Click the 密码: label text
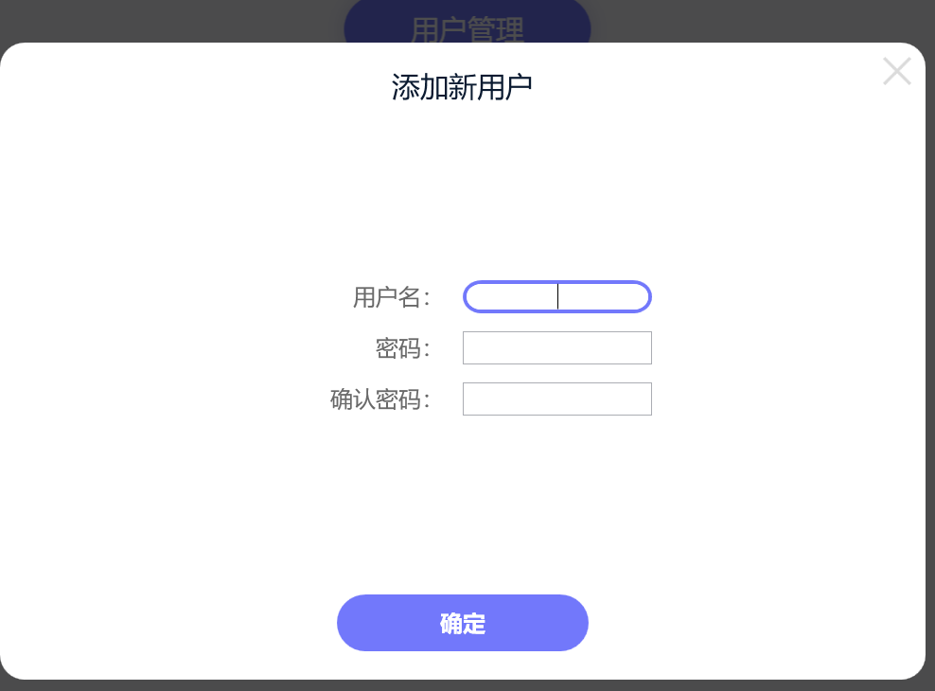Viewport: 935px width, 691px height. coord(402,348)
